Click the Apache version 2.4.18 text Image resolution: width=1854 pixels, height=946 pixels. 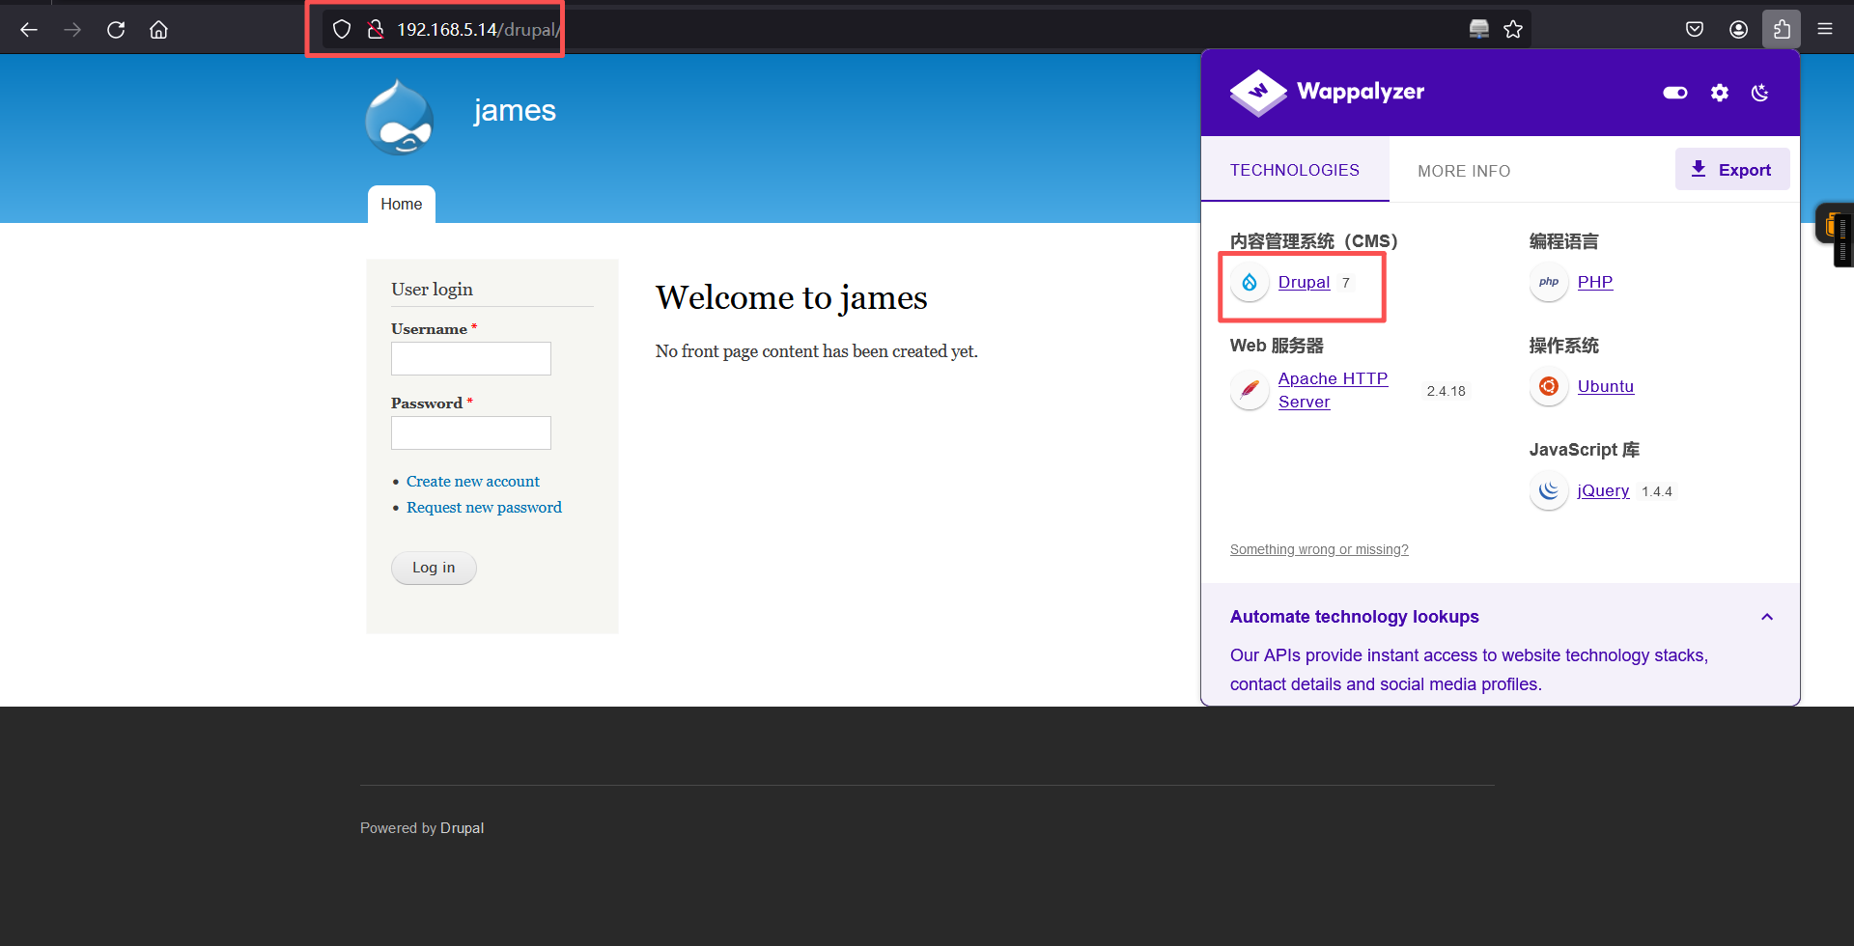[1446, 391]
